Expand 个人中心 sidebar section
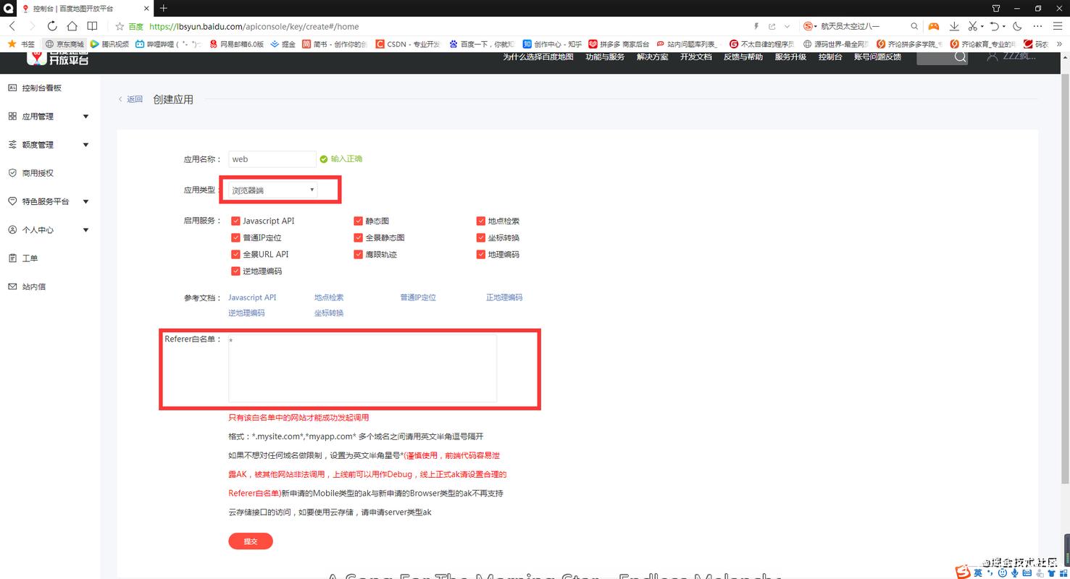The width and height of the screenshot is (1070, 579). (x=49, y=229)
